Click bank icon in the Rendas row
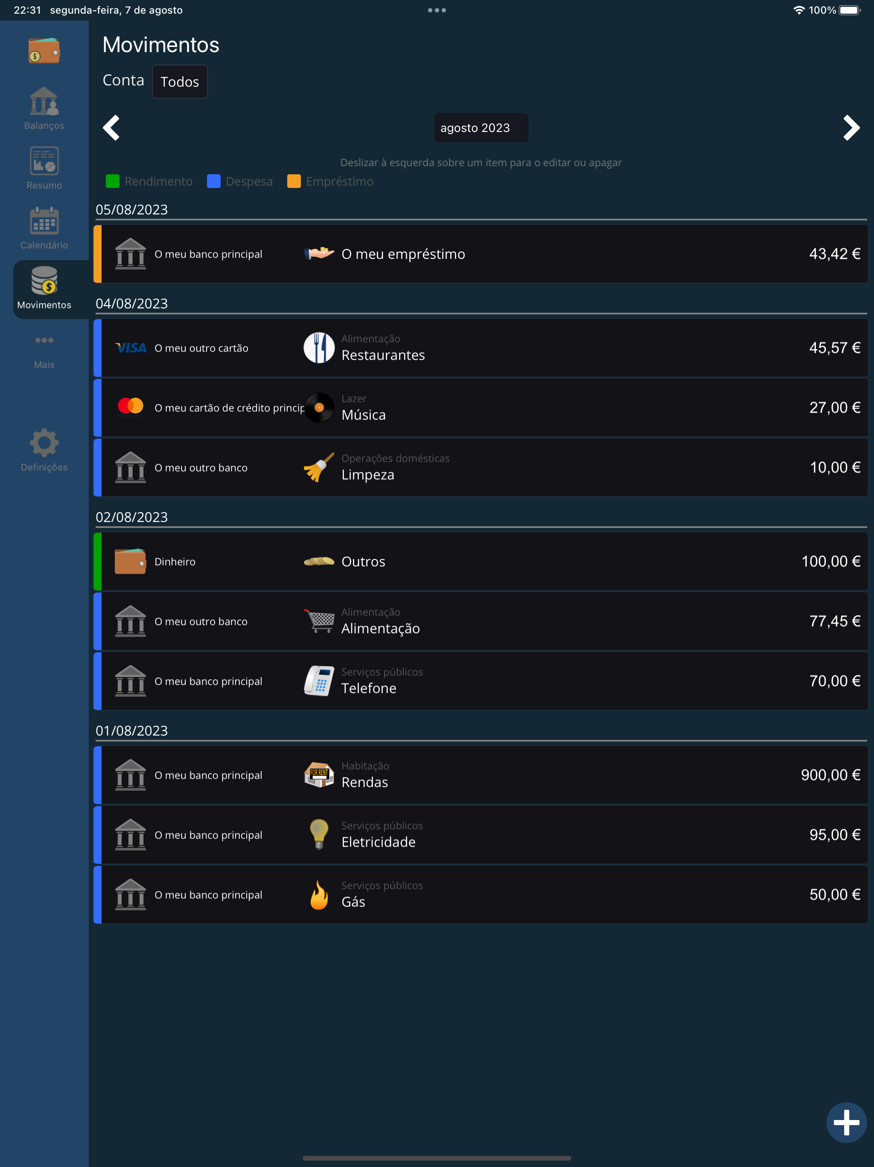 coord(130,775)
